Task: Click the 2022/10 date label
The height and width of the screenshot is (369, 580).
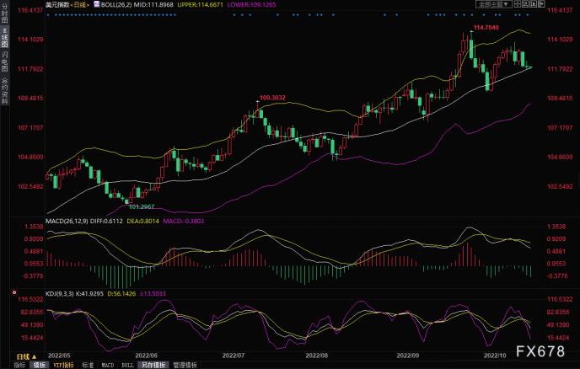Action: click(x=495, y=356)
